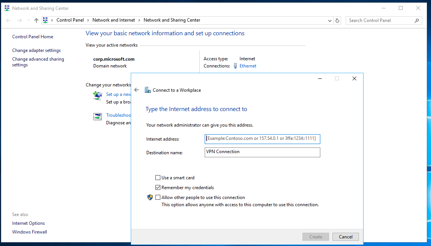Select Network and Internet breadcrumb item
This screenshot has height=246, width=431.
pos(113,20)
